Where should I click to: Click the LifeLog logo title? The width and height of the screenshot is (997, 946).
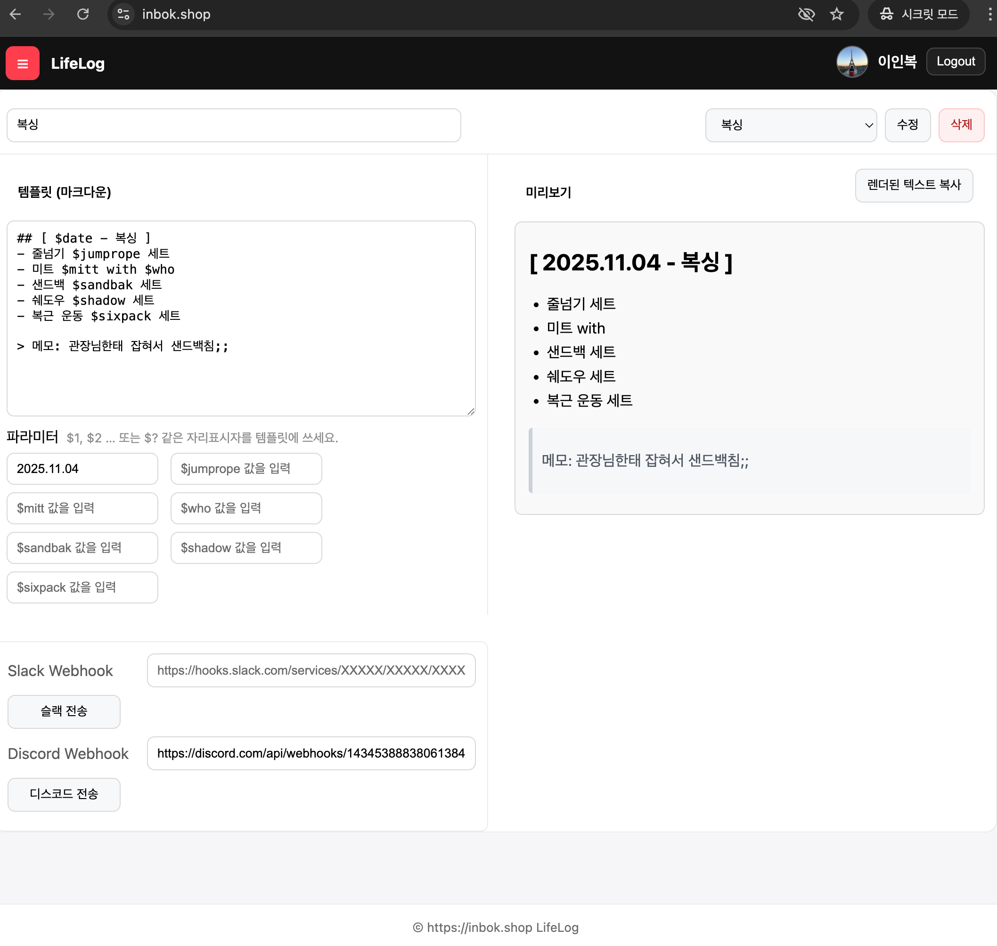tap(78, 64)
